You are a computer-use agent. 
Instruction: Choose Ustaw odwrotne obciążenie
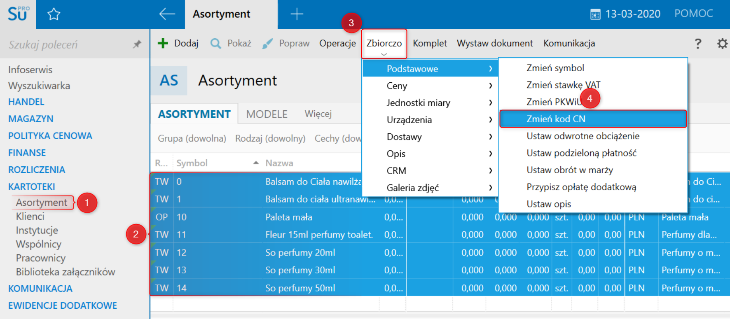(x=593, y=136)
